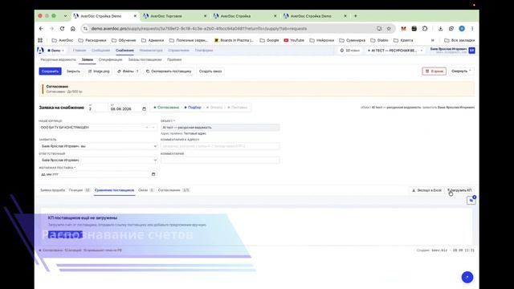This screenshot has height=289, width=514.
Task: Open the Downloads icon in Chrome toolbar
Action: (441, 29)
